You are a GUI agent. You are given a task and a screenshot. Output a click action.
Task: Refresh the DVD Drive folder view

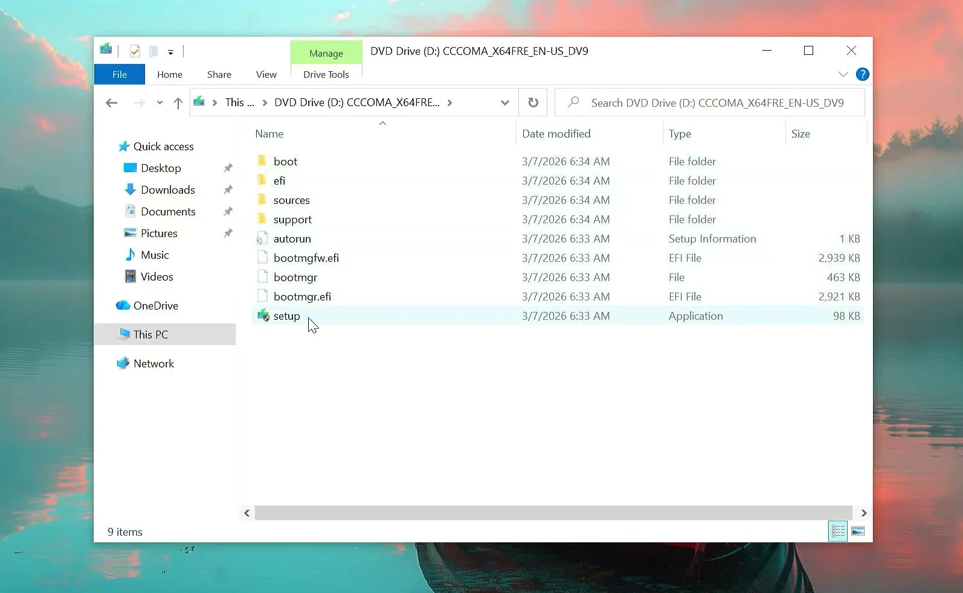coord(533,103)
